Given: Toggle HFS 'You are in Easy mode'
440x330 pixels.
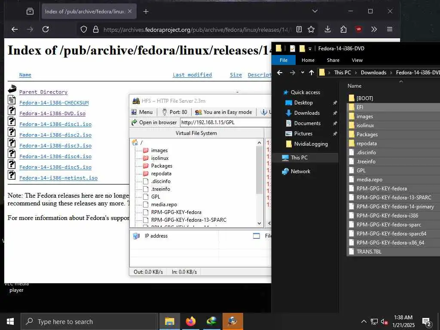Looking at the screenshot, I should click(x=223, y=112).
